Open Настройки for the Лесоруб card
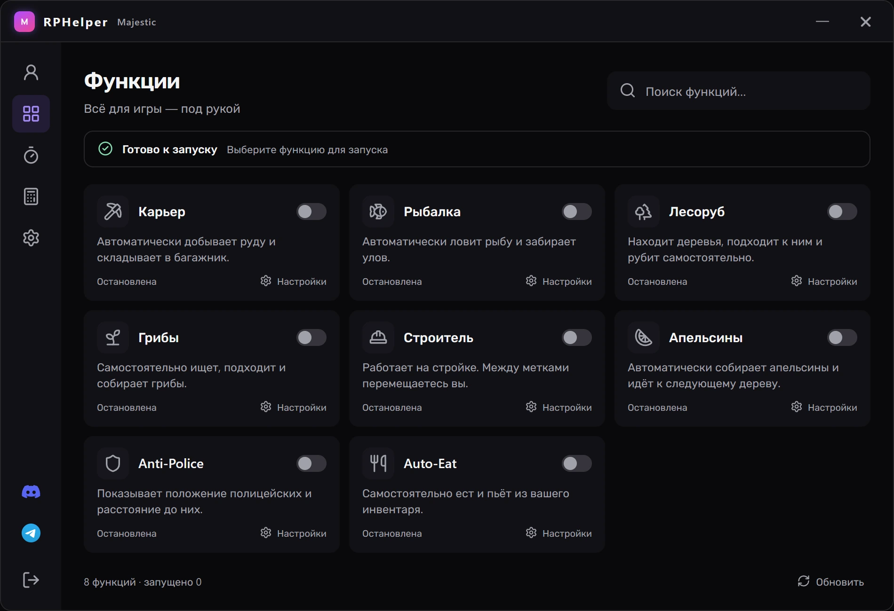This screenshot has width=894, height=611. click(x=824, y=281)
